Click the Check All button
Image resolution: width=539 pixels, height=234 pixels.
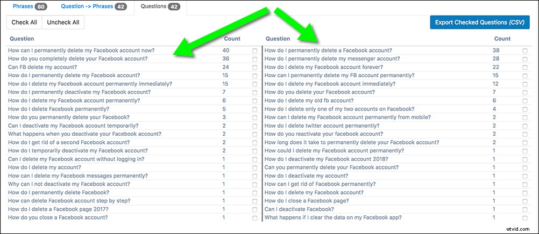24,23
